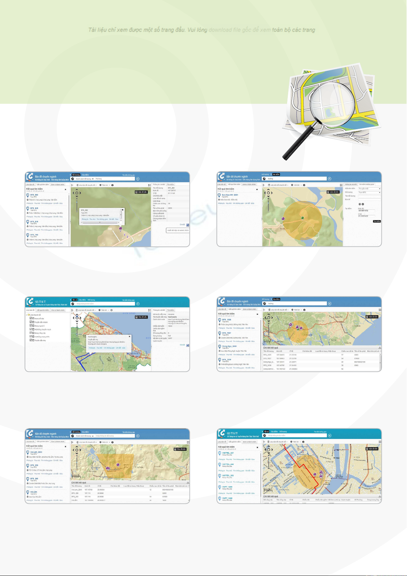Click 'Tên đối tượng' input in spatial search panel

tap(369, 196)
